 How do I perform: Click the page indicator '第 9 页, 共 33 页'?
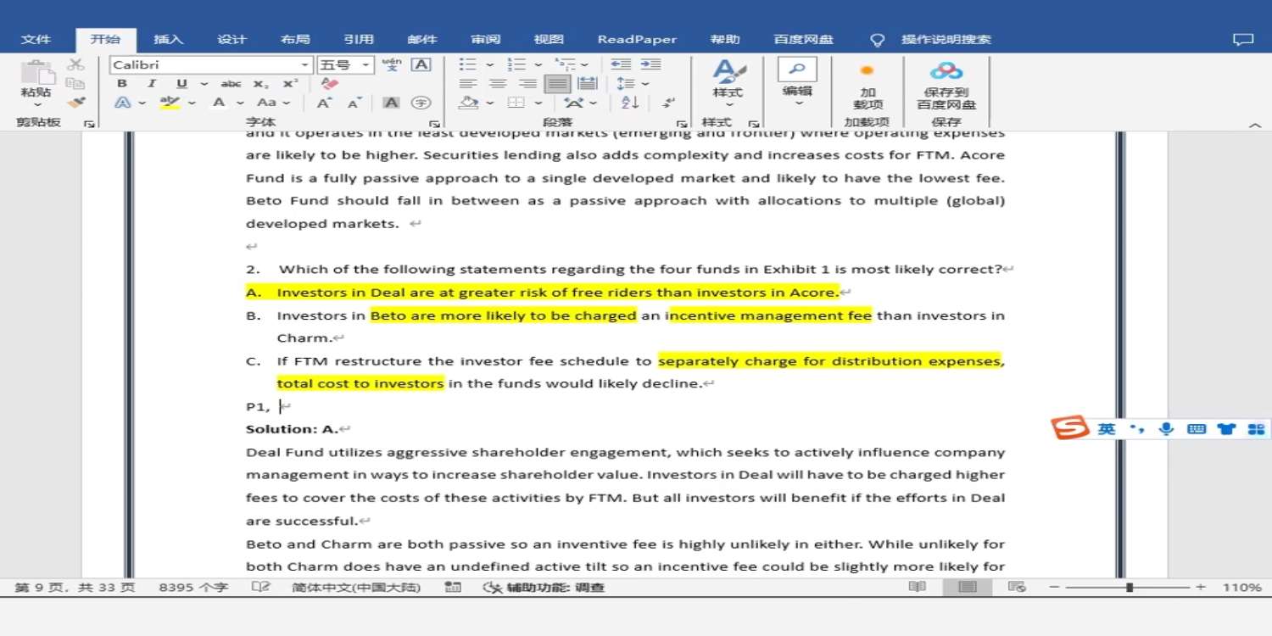75,587
